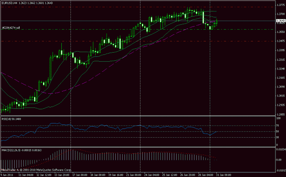Click the 1.3315 price axis label

[281, 59]
